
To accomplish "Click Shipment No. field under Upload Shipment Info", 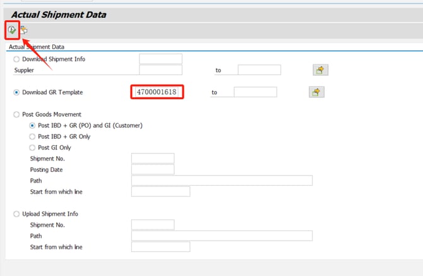I will [x=153, y=225].
